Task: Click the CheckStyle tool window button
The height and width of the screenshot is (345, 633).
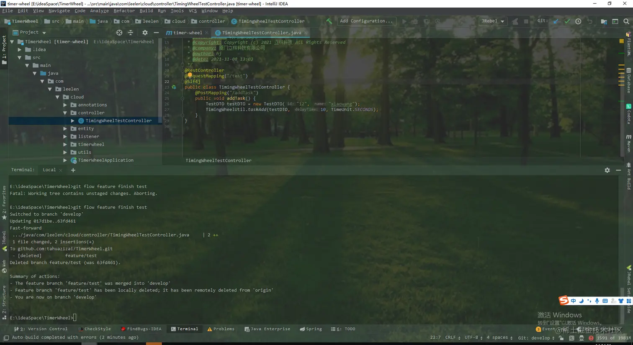Action: click(95, 329)
